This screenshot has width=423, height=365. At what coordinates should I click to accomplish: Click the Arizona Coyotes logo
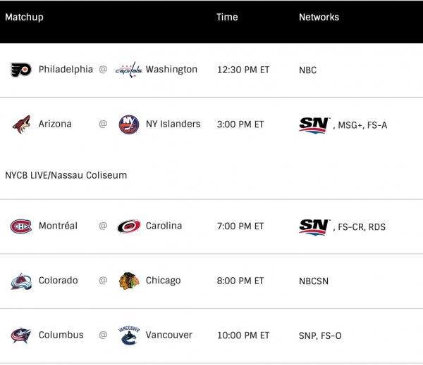pos(21,124)
